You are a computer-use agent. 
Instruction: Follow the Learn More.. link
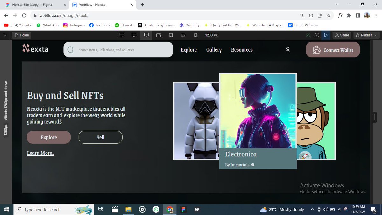click(x=40, y=153)
